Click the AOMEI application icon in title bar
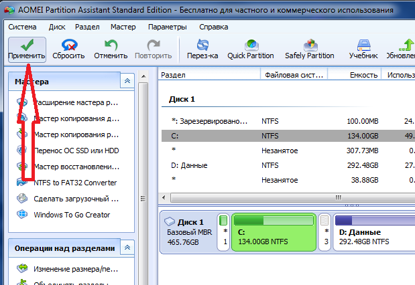Viewport: 415px width, 285px height. 9,10
